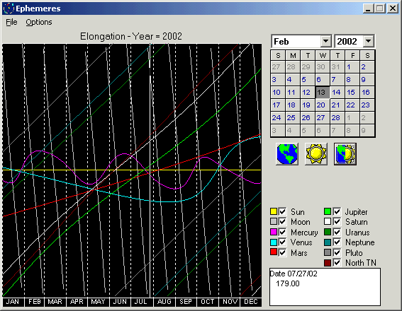Click the Date readout text box
Screen dimensions: 402x311
(325, 287)
